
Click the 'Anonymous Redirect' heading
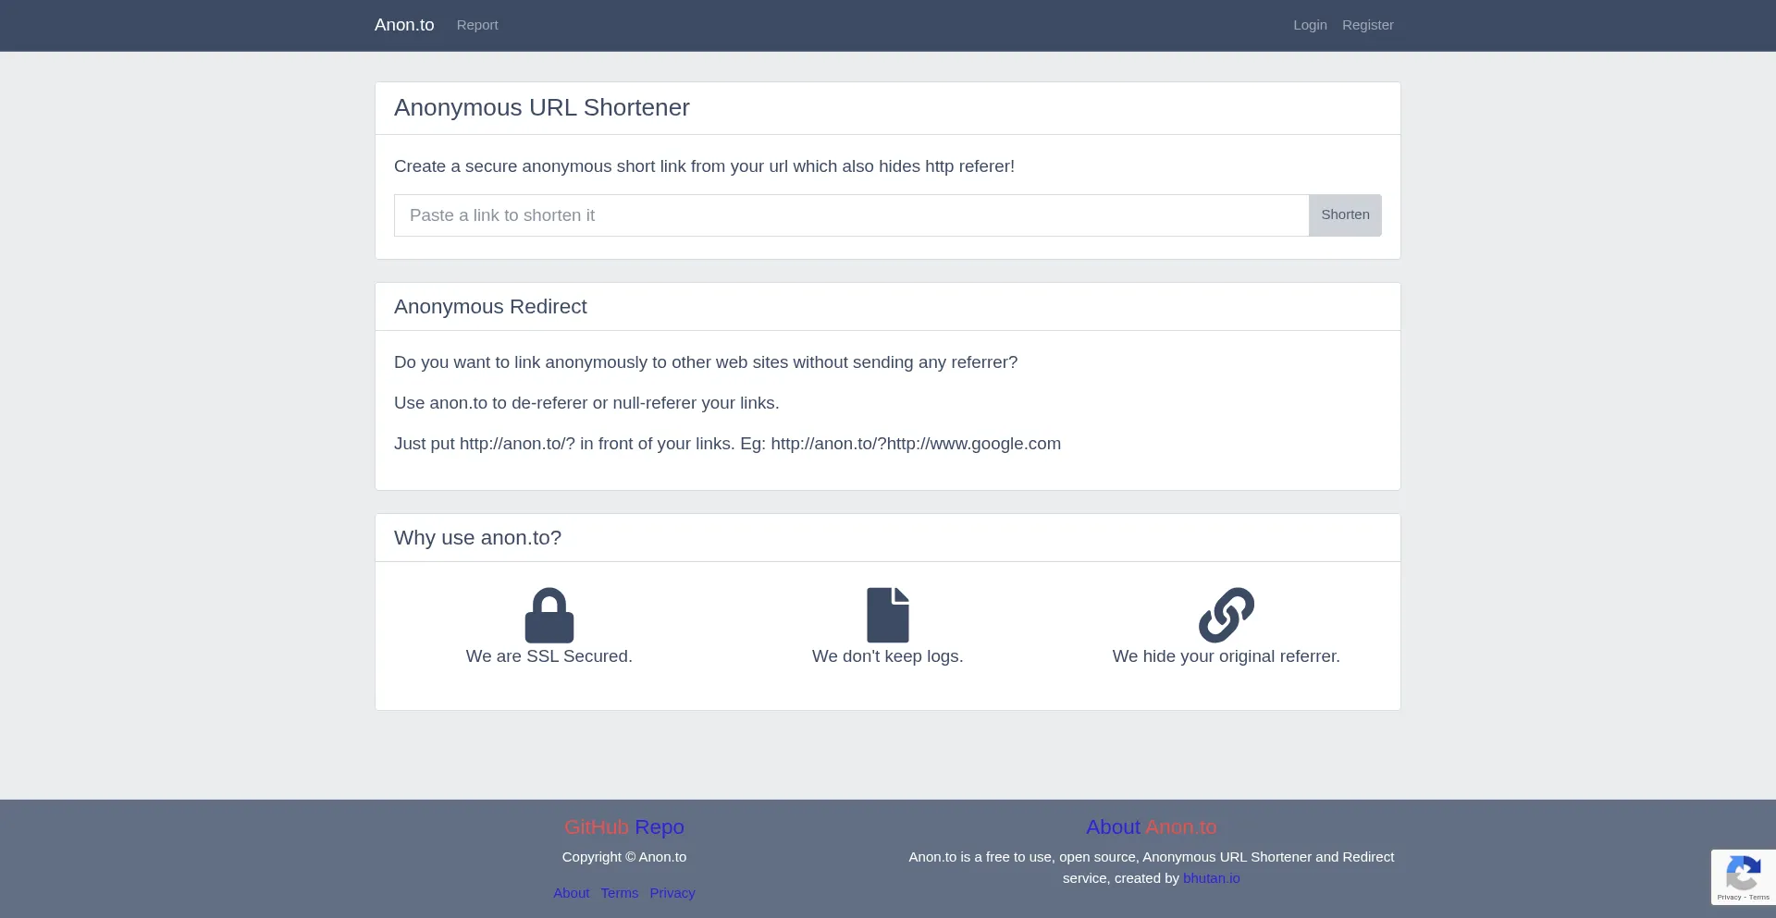click(x=490, y=307)
